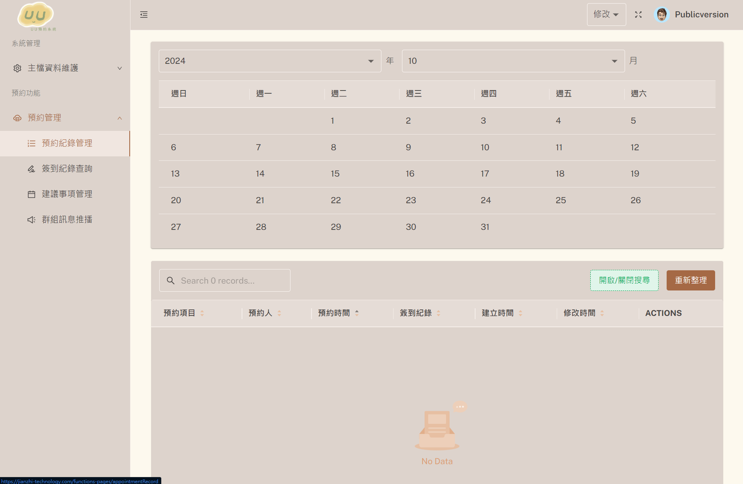
Task: Click the 簽到紀錄查詢 pen icon
Action: (x=32, y=168)
